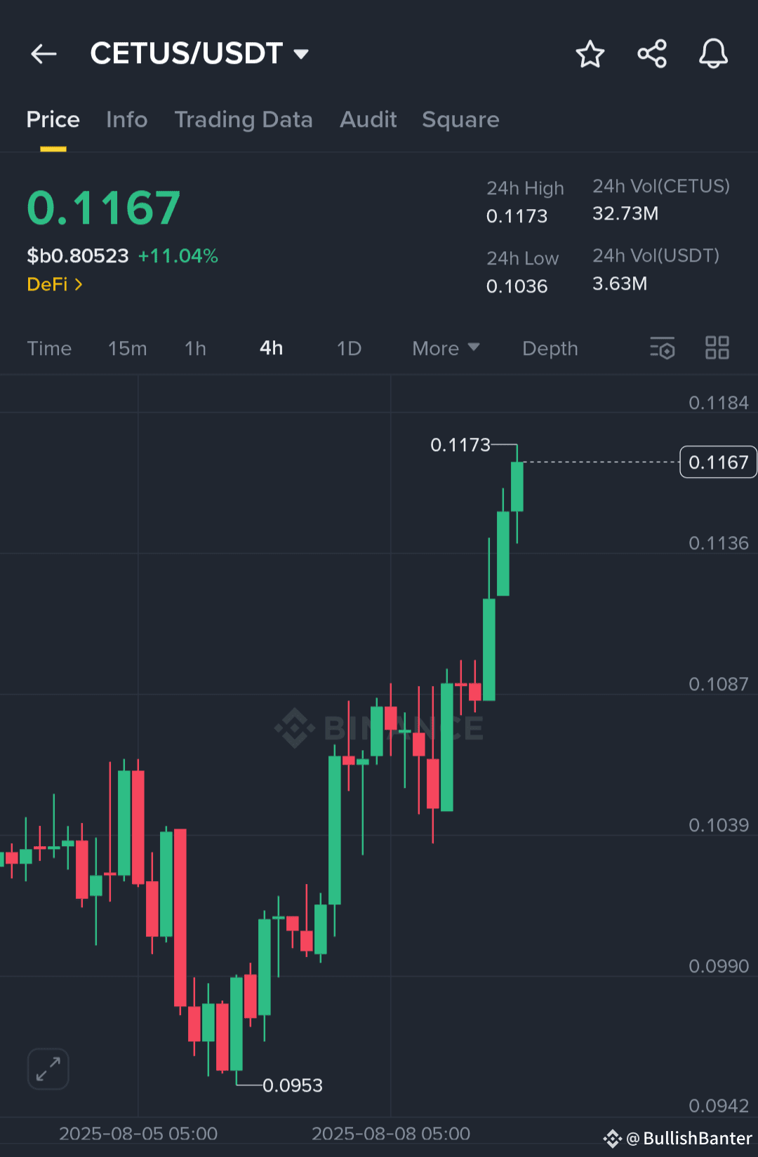Open notifications with the bell icon
Viewport: 758px width, 1157px height.
click(x=713, y=53)
